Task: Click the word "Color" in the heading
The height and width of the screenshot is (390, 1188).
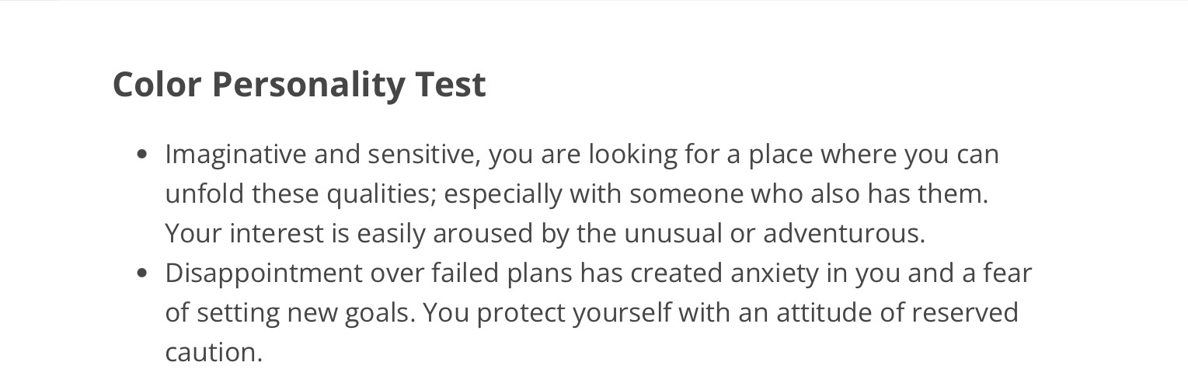Action: click(x=157, y=84)
